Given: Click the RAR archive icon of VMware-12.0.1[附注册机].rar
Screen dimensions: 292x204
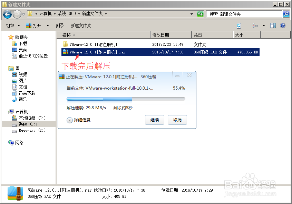Looking at the screenshot, I should tap(65, 52).
